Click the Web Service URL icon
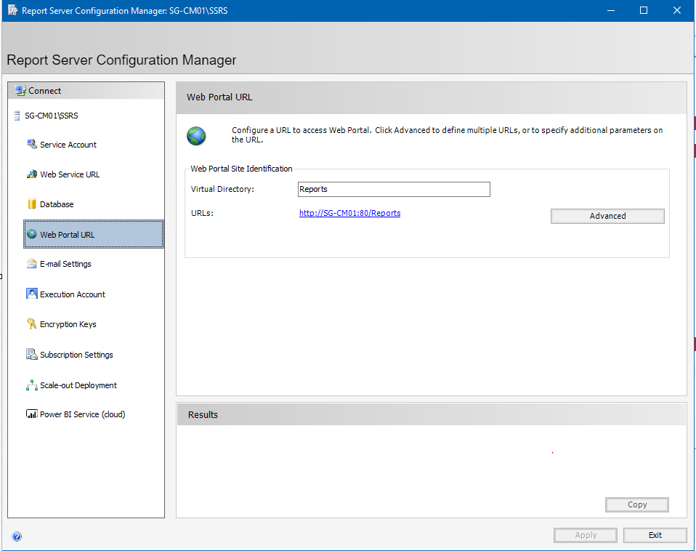Viewport: 696px width, 551px height. (31, 174)
